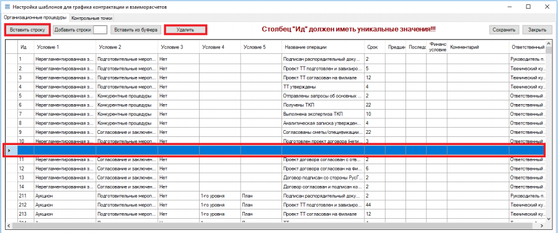Screen dimensions: 558x233
Task: Click the app icon in title bar
Action: [x=7, y=7]
